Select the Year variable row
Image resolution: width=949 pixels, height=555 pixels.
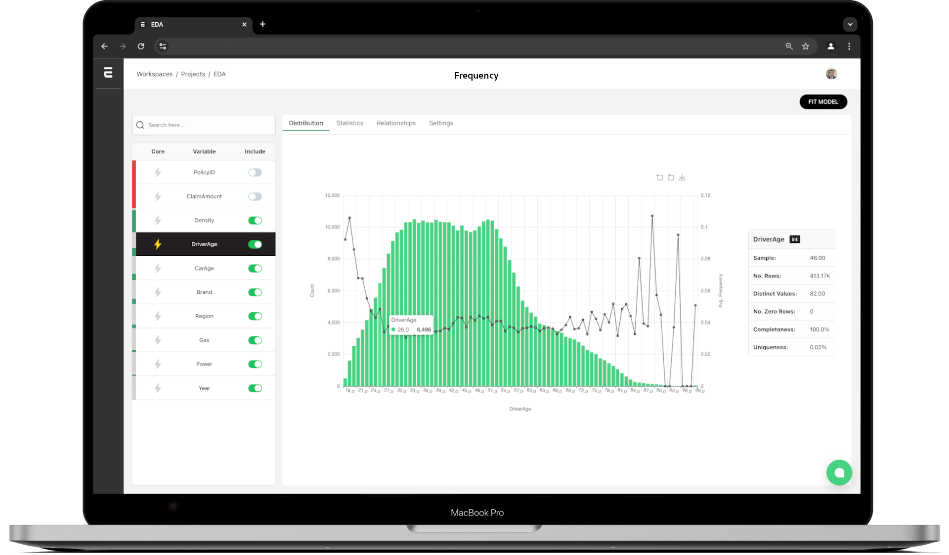click(x=204, y=388)
